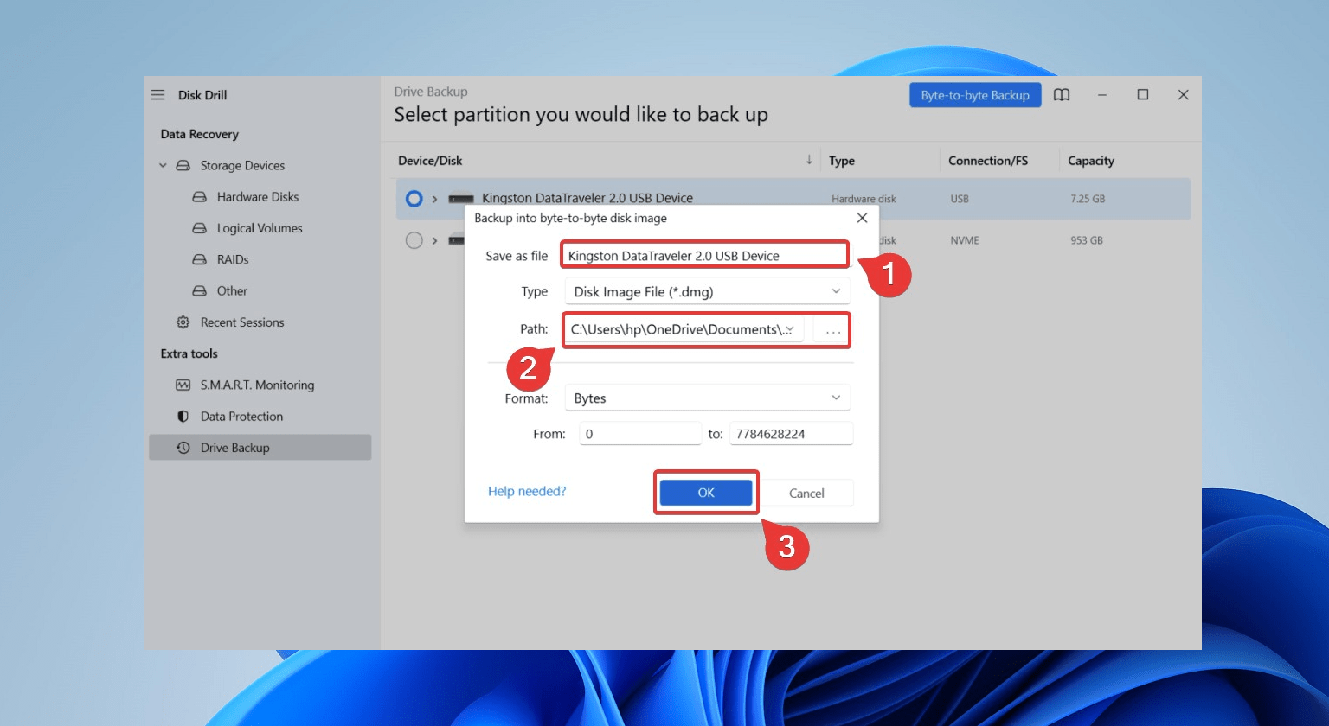Sort by the Type column header

842,160
